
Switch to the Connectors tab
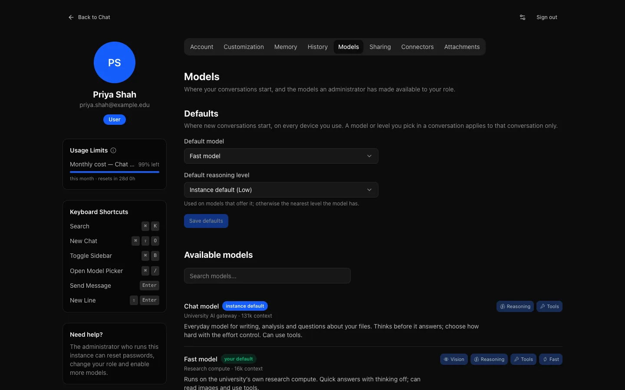[418, 47]
